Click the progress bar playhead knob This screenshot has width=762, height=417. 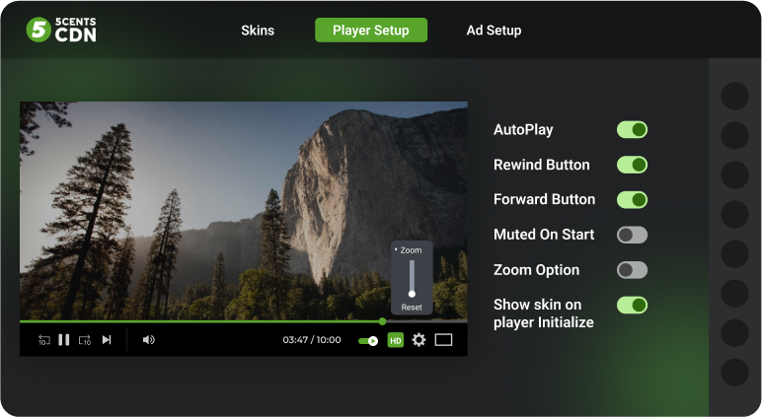[x=382, y=321]
